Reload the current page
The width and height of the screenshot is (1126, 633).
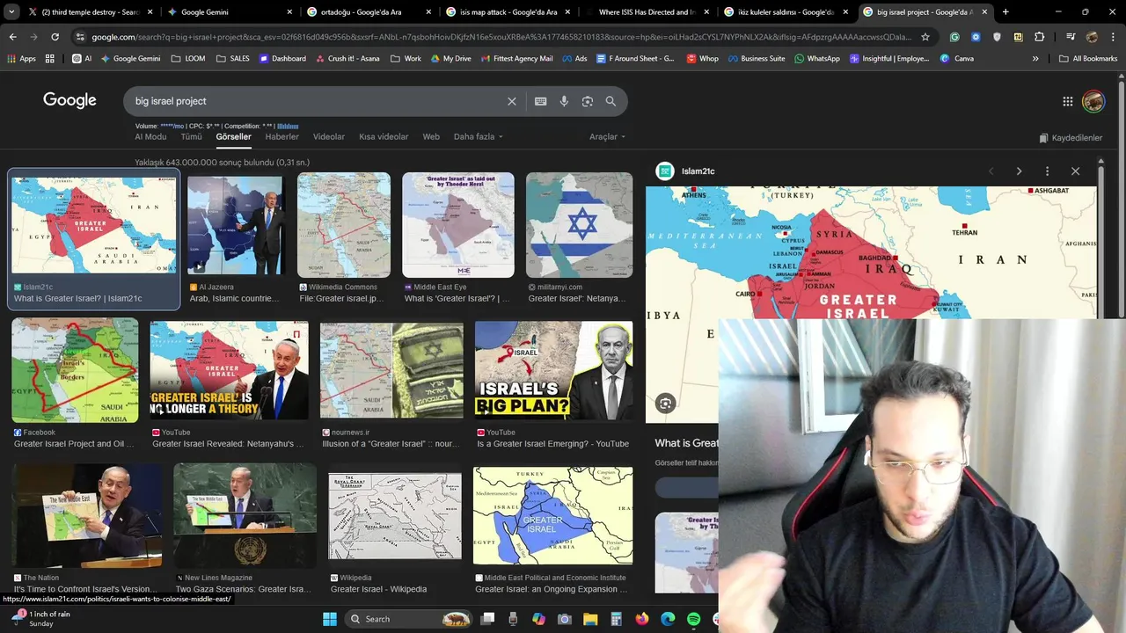click(55, 37)
